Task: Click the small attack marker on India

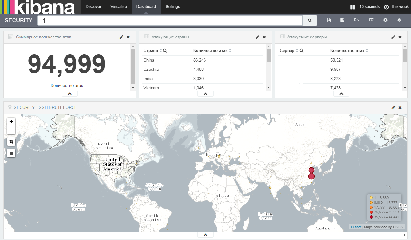Action: (x=270, y=188)
